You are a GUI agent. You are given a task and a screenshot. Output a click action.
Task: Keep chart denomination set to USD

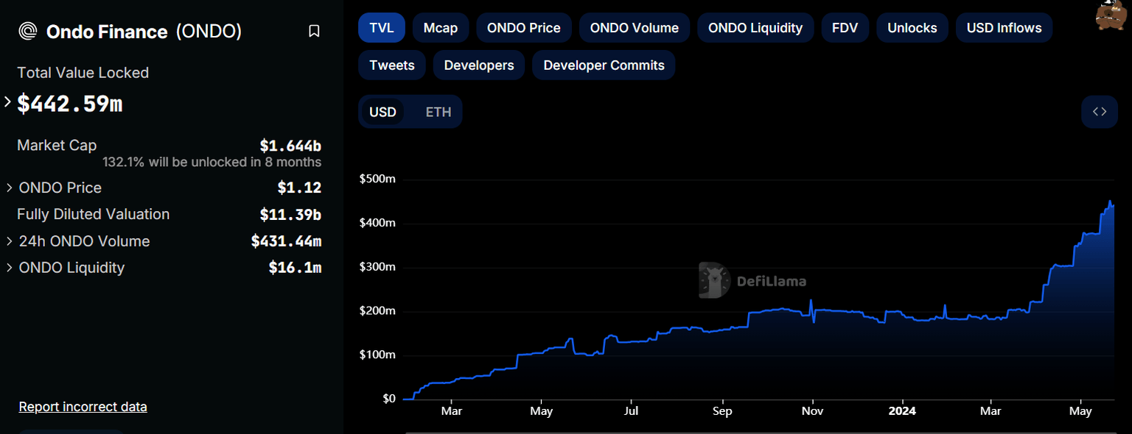click(x=383, y=111)
